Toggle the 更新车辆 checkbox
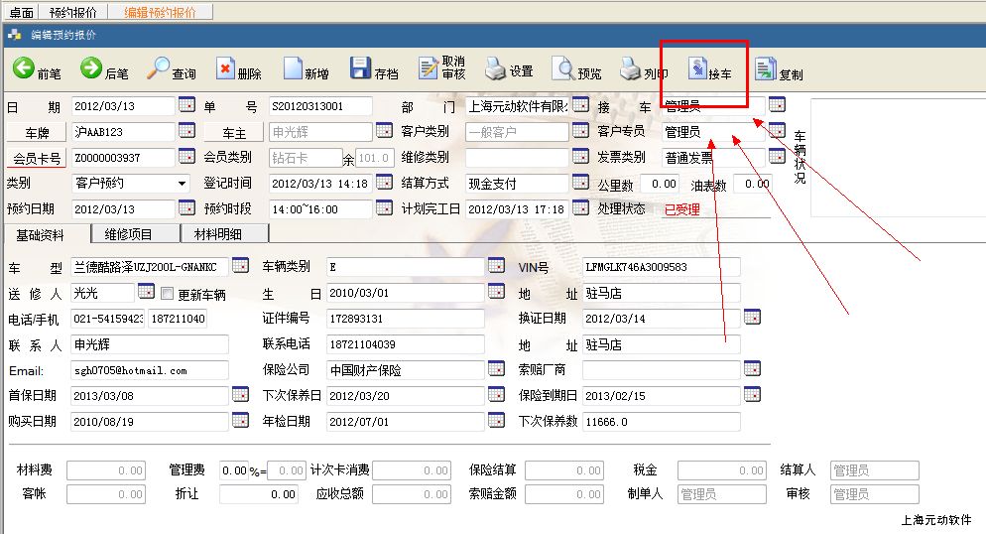The height and width of the screenshot is (534, 986). pos(168,294)
